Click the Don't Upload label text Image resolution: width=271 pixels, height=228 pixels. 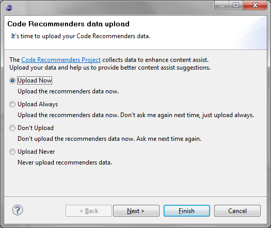(x=36, y=128)
